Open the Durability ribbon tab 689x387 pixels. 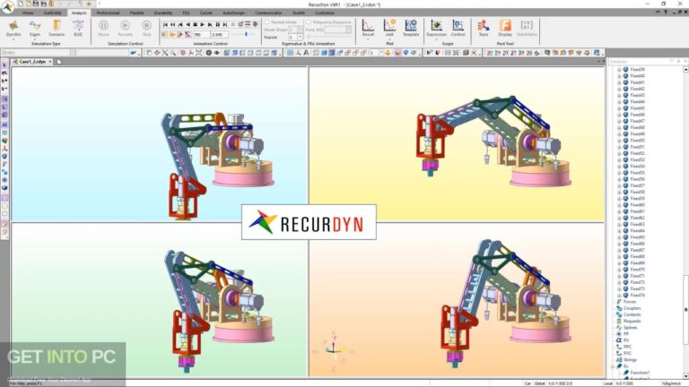[x=163, y=13]
